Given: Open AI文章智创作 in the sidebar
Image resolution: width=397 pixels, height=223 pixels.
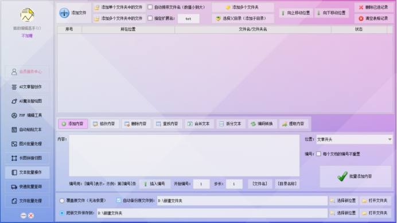Looking at the screenshot, I should pos(27,87).
